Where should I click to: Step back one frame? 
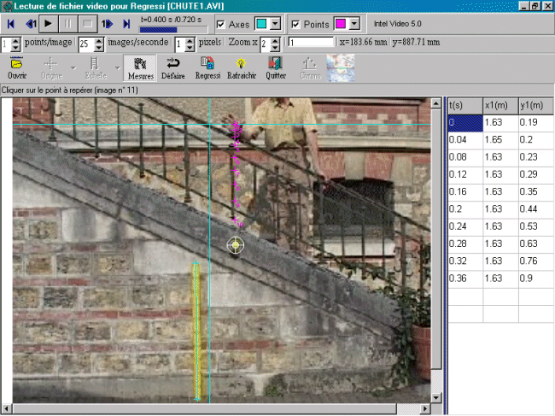(30, 24)
